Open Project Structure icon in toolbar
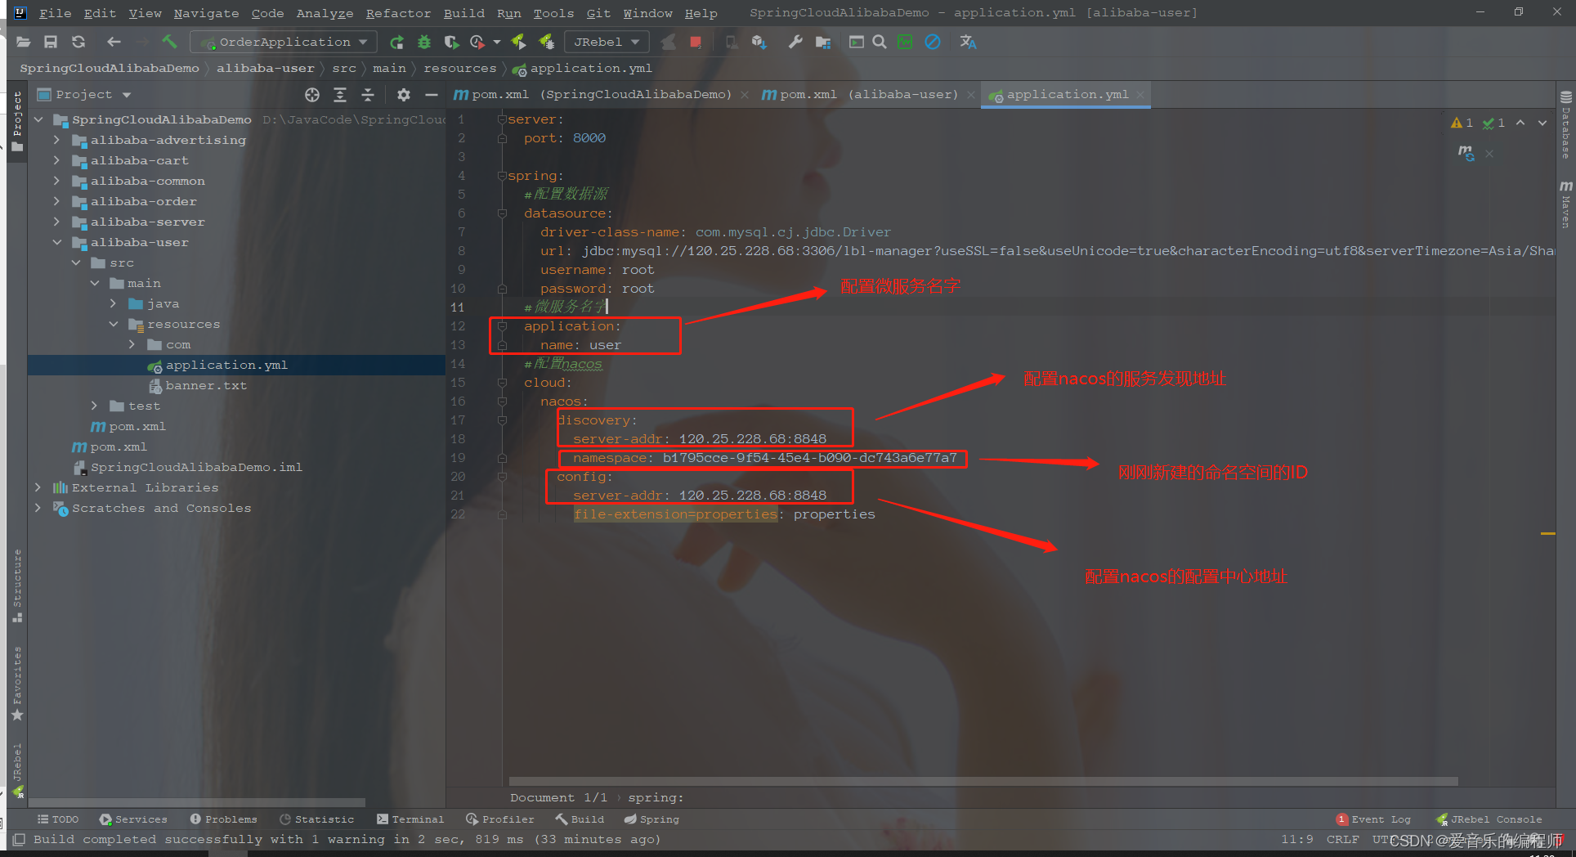Viewport: 1576px width, 857px height. coord(823,42)
